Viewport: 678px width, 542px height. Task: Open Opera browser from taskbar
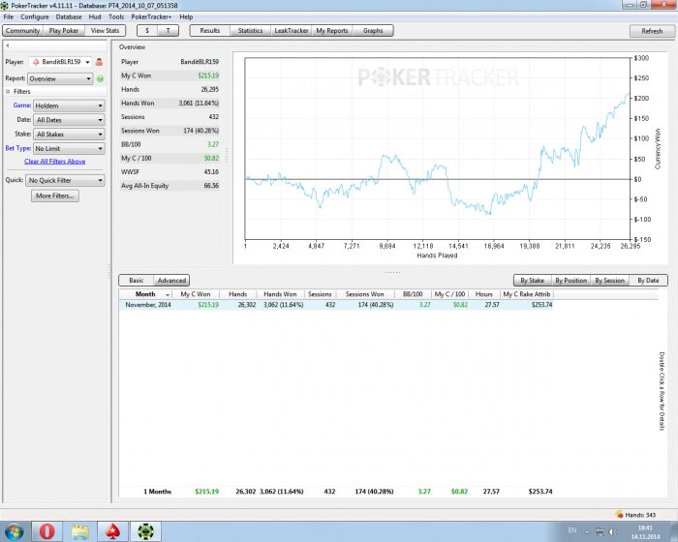pos(47,531)
